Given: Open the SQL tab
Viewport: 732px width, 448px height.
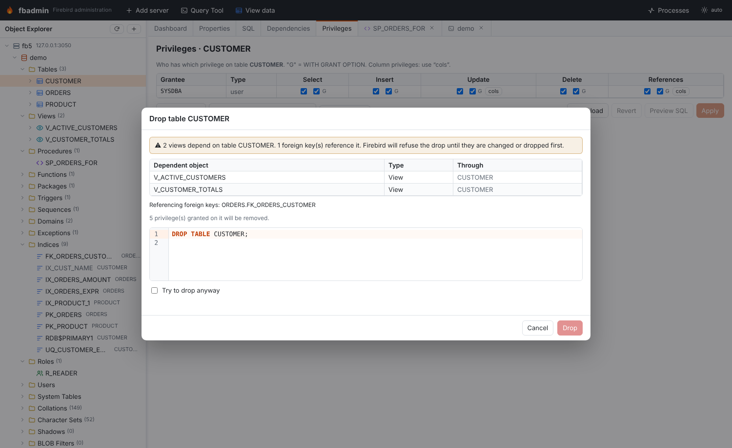Looking at the screenshot, I should [x=248, y=28].
